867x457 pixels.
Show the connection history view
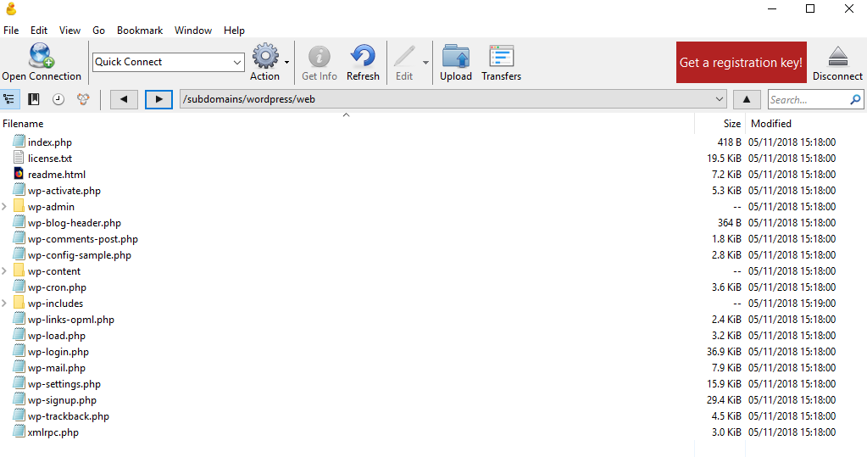58,99
